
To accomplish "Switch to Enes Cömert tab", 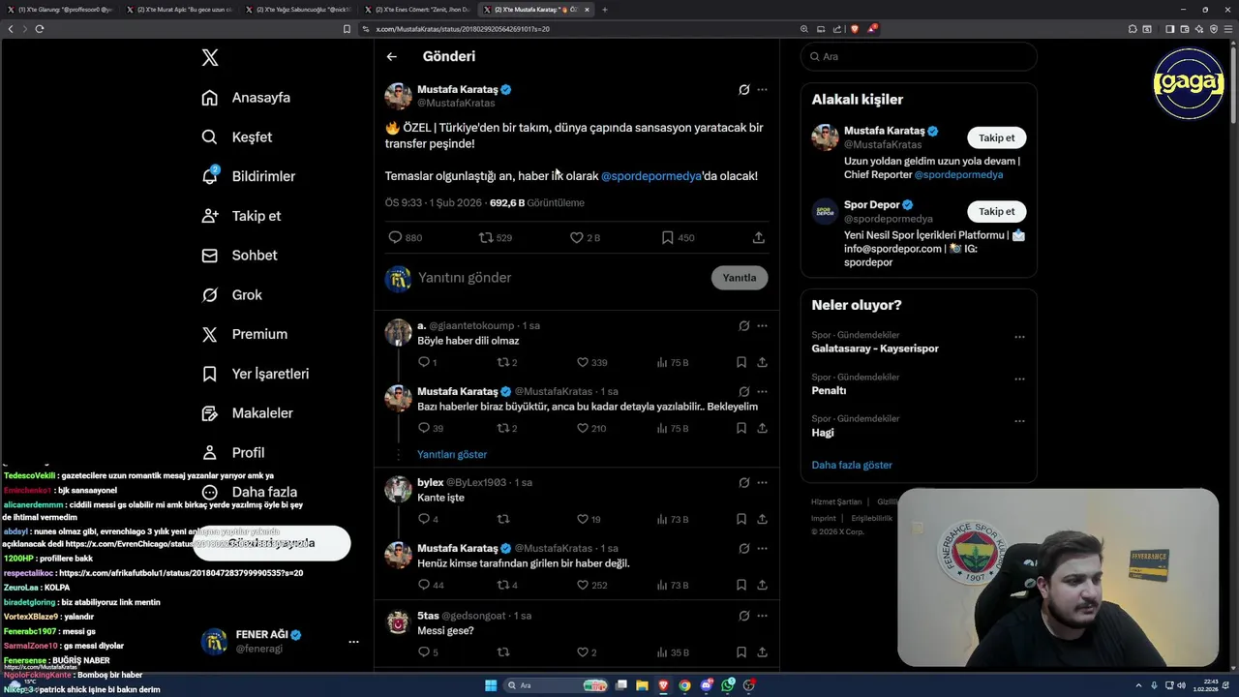I will [417, 10].
